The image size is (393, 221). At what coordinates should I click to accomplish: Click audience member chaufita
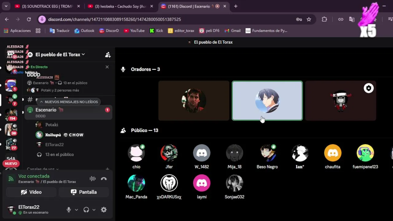333,157
